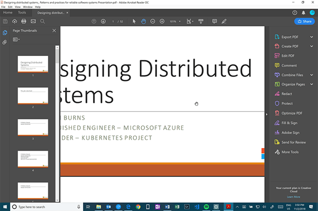This screenshot has height=211, width=318.
Task: Click the blue Share button
Action: point(305,21)
